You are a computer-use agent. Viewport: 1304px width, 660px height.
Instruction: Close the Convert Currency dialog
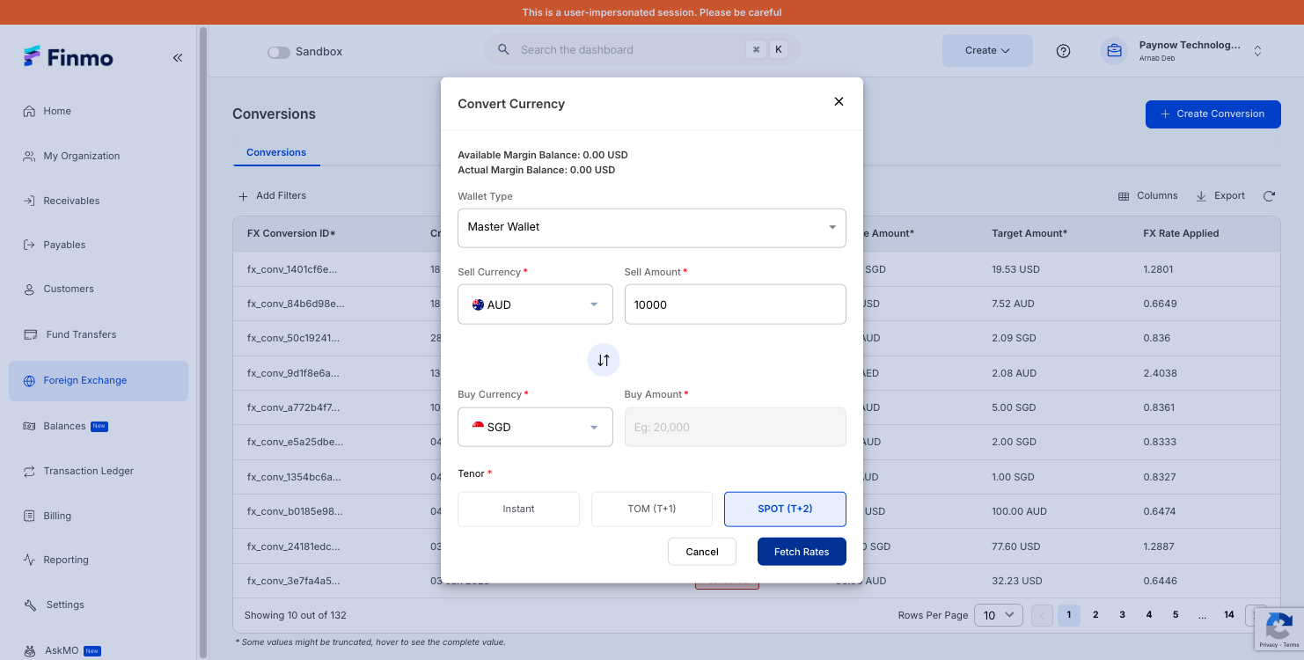tap(839, 101)
